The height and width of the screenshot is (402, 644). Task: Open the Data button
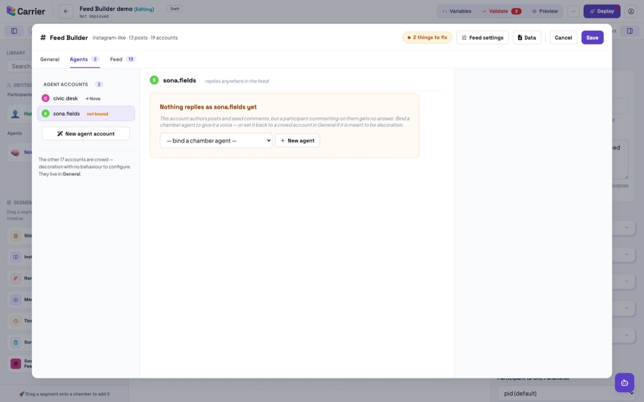point(526,37)
